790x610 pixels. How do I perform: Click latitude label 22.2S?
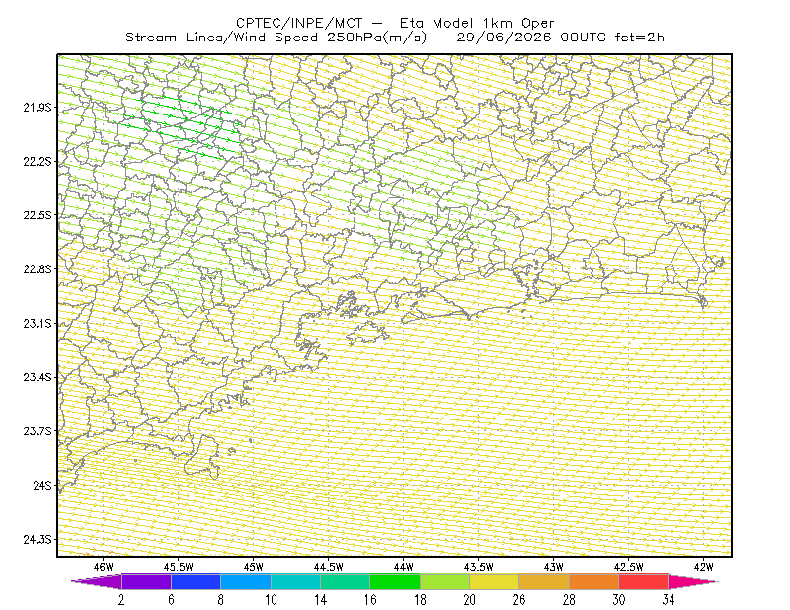[x=38, y=161]
